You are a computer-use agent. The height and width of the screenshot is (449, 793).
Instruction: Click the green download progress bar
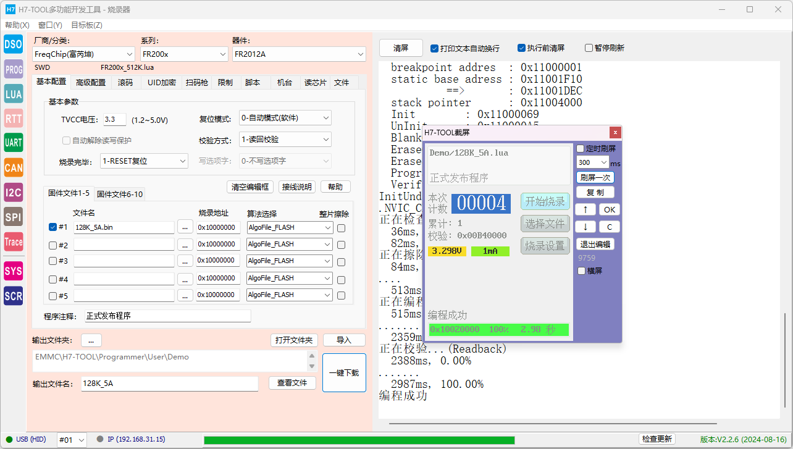click(x=359, y=440)
